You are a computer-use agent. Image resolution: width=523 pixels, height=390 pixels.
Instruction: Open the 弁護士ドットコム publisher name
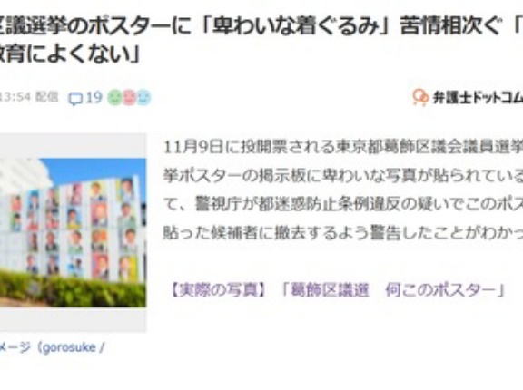coord(478,98)
